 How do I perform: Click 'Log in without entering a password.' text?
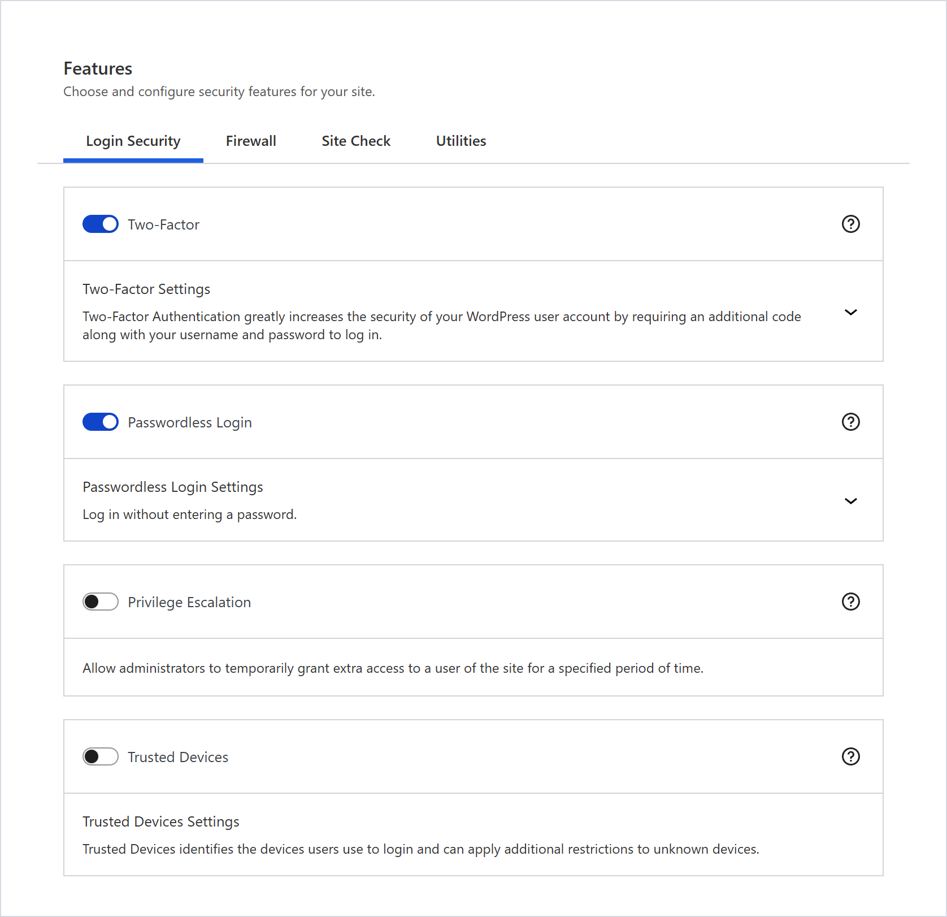190,514
